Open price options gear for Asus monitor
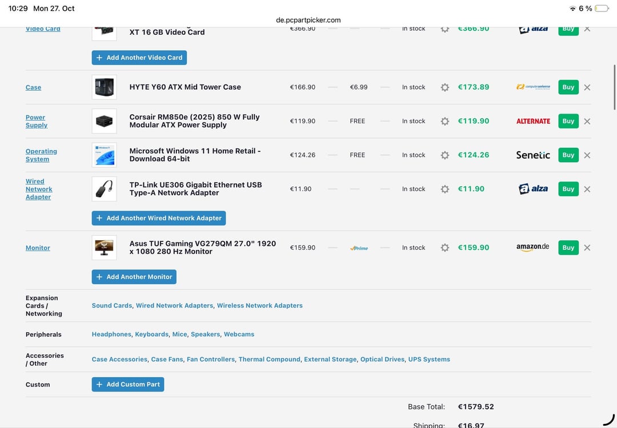This screenshot has height=428, width=617. pyautogui.click(x=444, y=248)
